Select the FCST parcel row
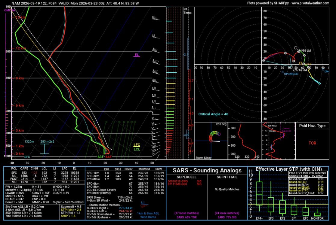336x225 pixels. pyautogui.click(x=45, y=179)
